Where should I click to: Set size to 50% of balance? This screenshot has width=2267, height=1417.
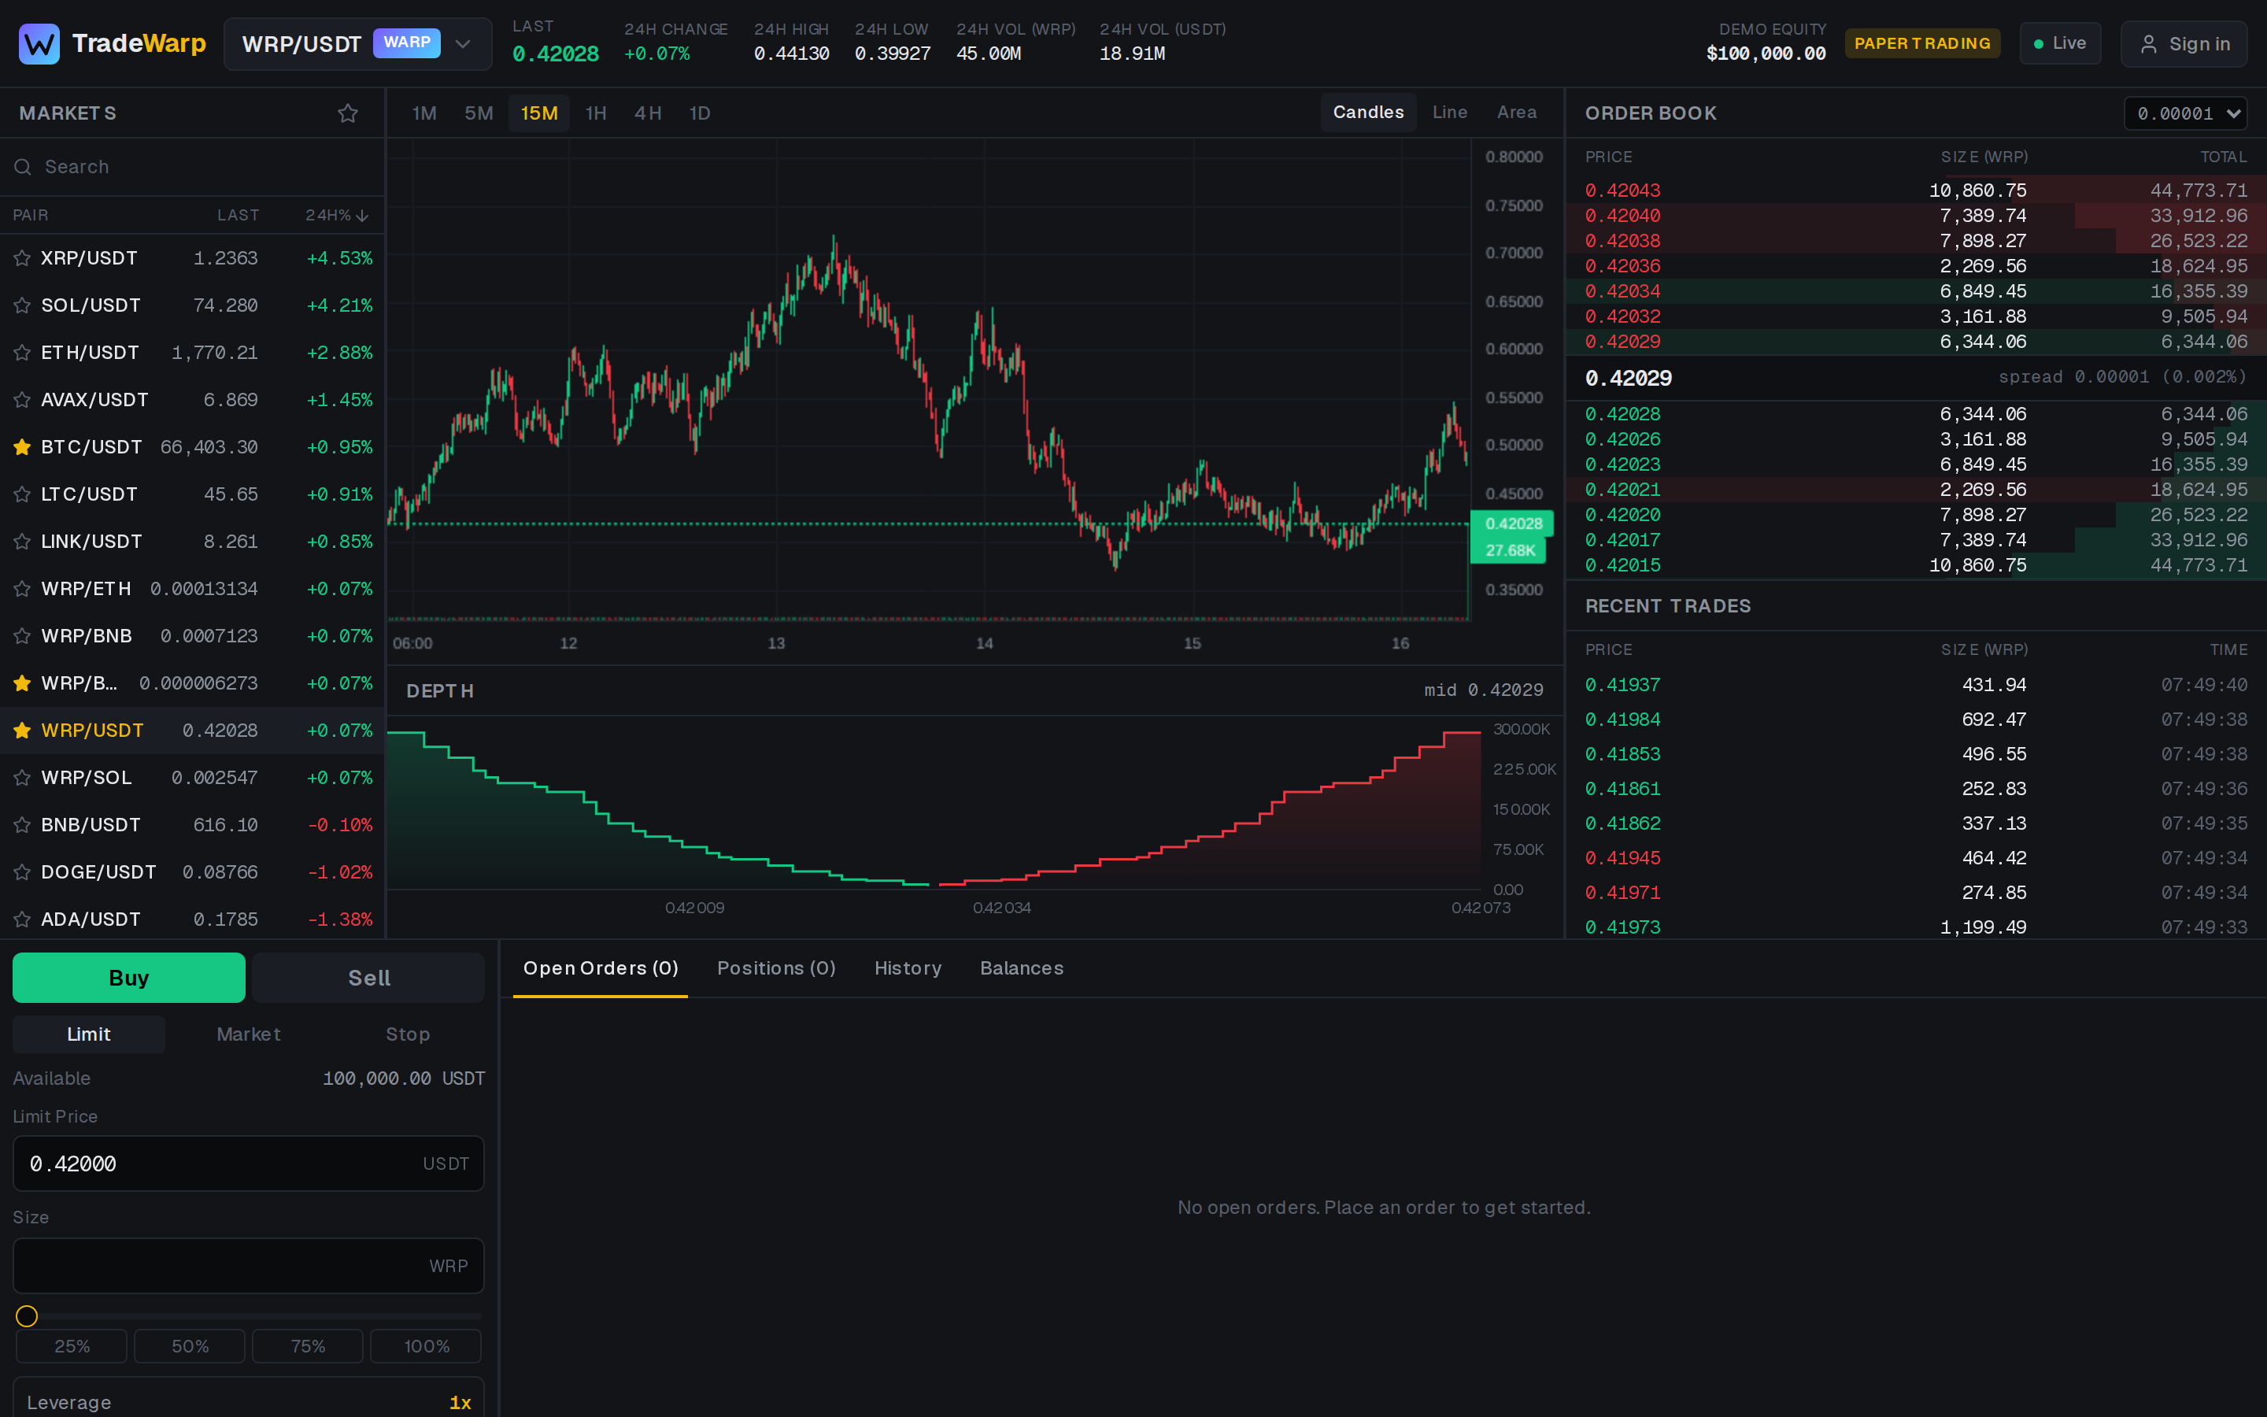[189, 1346]
